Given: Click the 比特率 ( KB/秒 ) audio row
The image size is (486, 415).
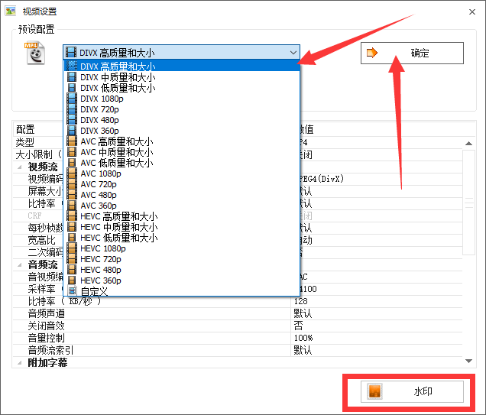Looking at the screenshot, I should 238,301.
